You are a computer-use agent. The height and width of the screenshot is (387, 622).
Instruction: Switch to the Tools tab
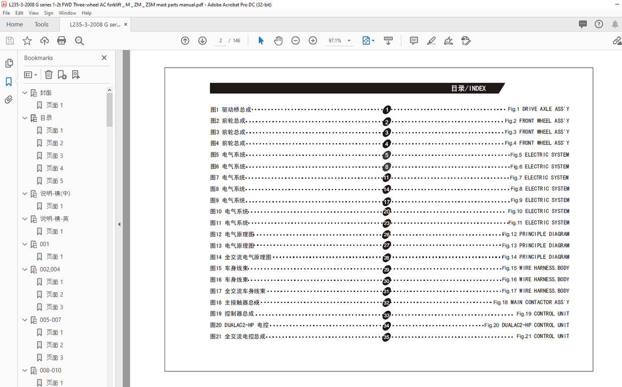42,24
